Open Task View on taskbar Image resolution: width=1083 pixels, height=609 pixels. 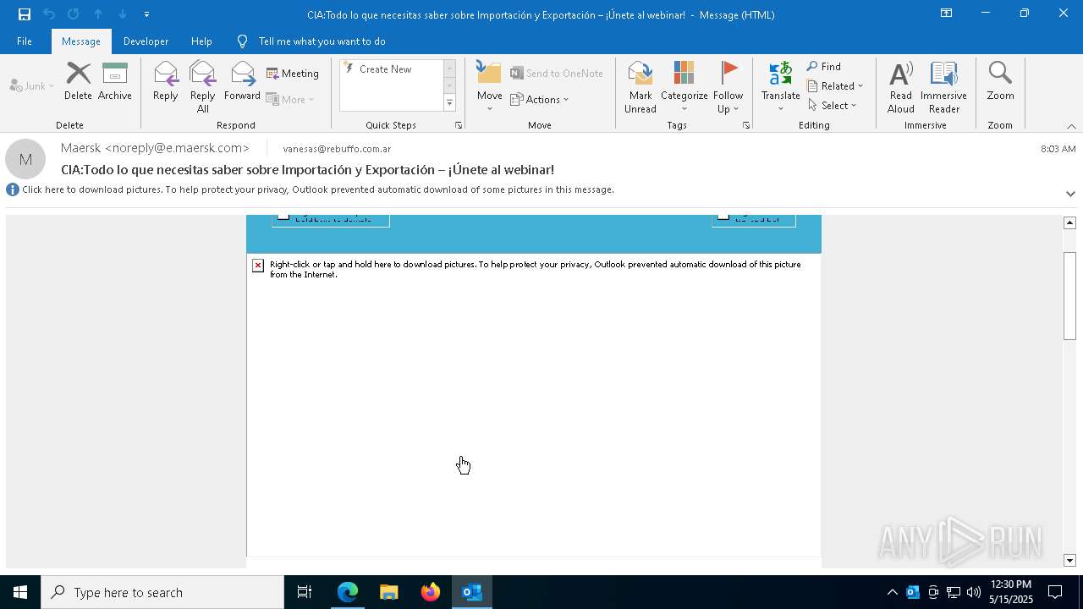(x=305, y=592)
